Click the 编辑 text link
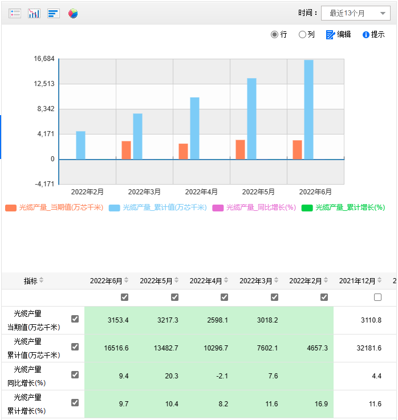398x420 pixels. (344, 35)
